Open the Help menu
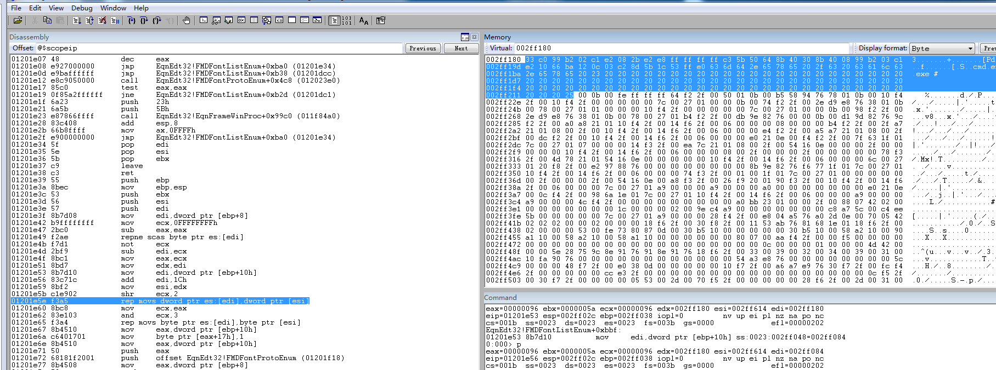Viewport: 996px width, 370px height. 141,8
